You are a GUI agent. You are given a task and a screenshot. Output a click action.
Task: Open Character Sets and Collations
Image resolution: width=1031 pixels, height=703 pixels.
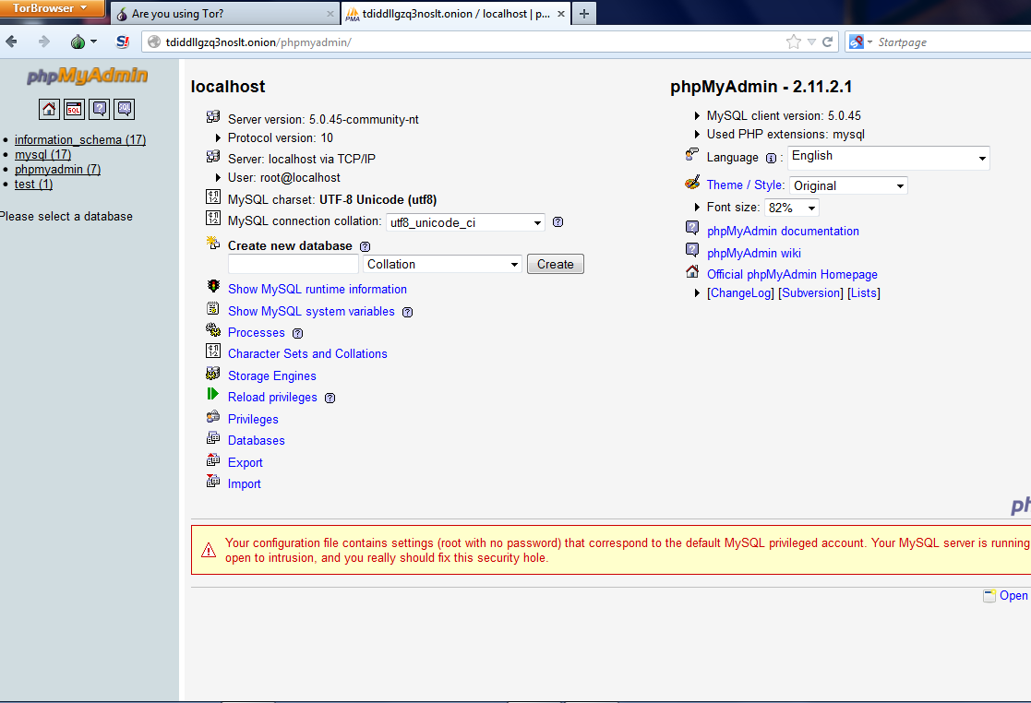point(307,353)
